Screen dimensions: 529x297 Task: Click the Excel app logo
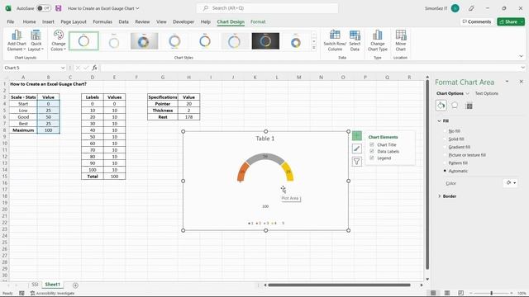[x=8, y=8]
